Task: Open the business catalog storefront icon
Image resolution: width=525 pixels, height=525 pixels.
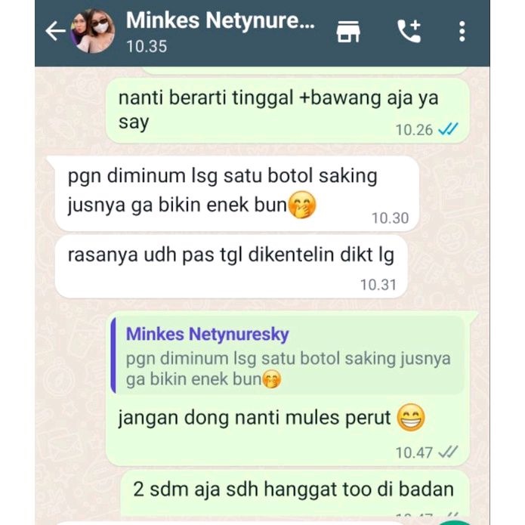Action: pos(348,32)
